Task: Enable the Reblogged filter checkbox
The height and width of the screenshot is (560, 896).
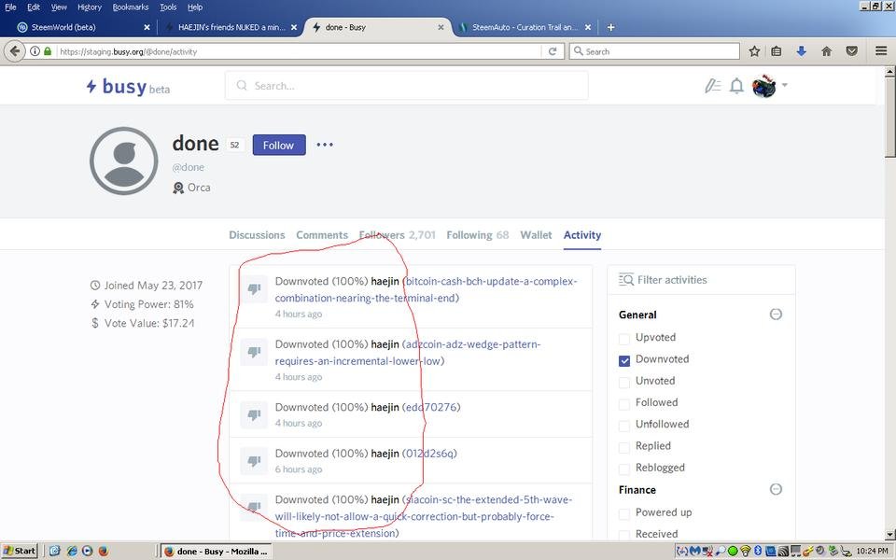Action: click(624, 469)
